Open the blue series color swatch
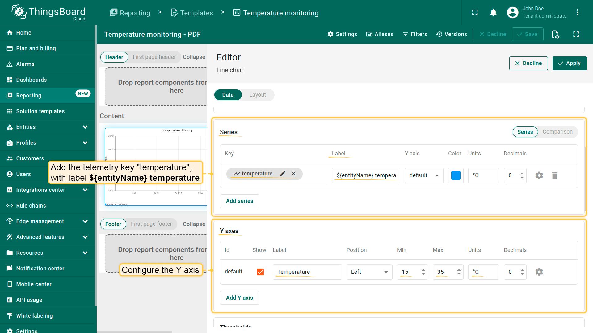This screenshot has height=333, width=593. 456,175
